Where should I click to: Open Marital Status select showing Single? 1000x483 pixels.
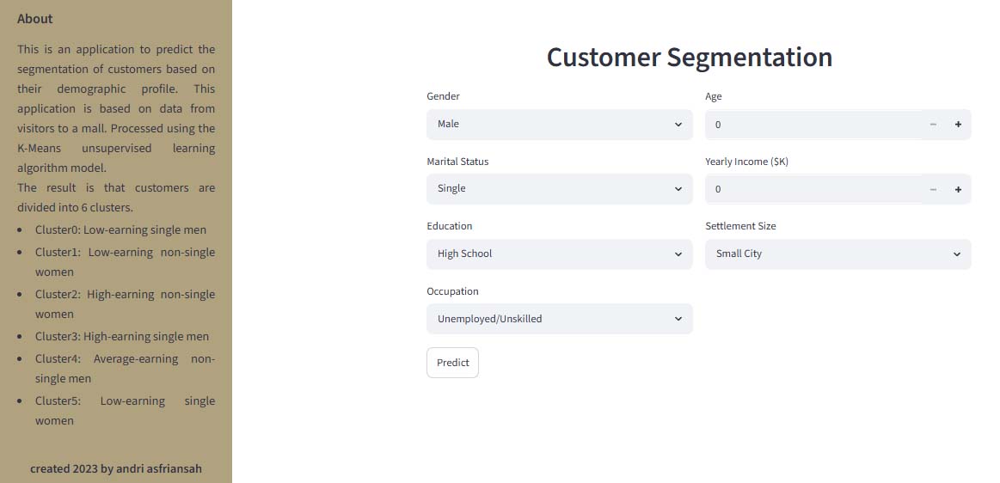click(559, 189)
